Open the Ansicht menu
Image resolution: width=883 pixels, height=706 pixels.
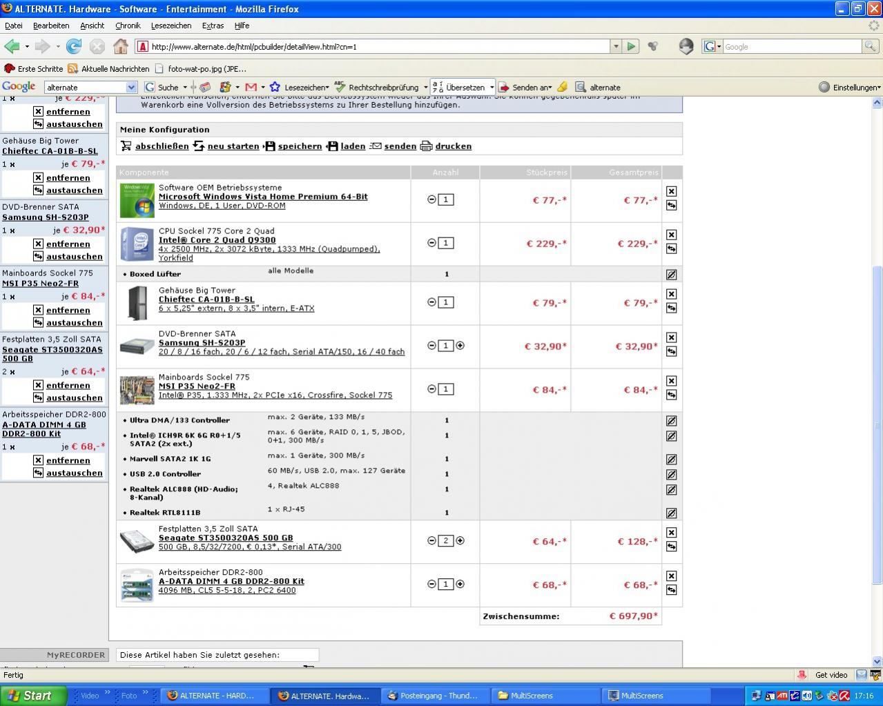click(x=92, y=26)
